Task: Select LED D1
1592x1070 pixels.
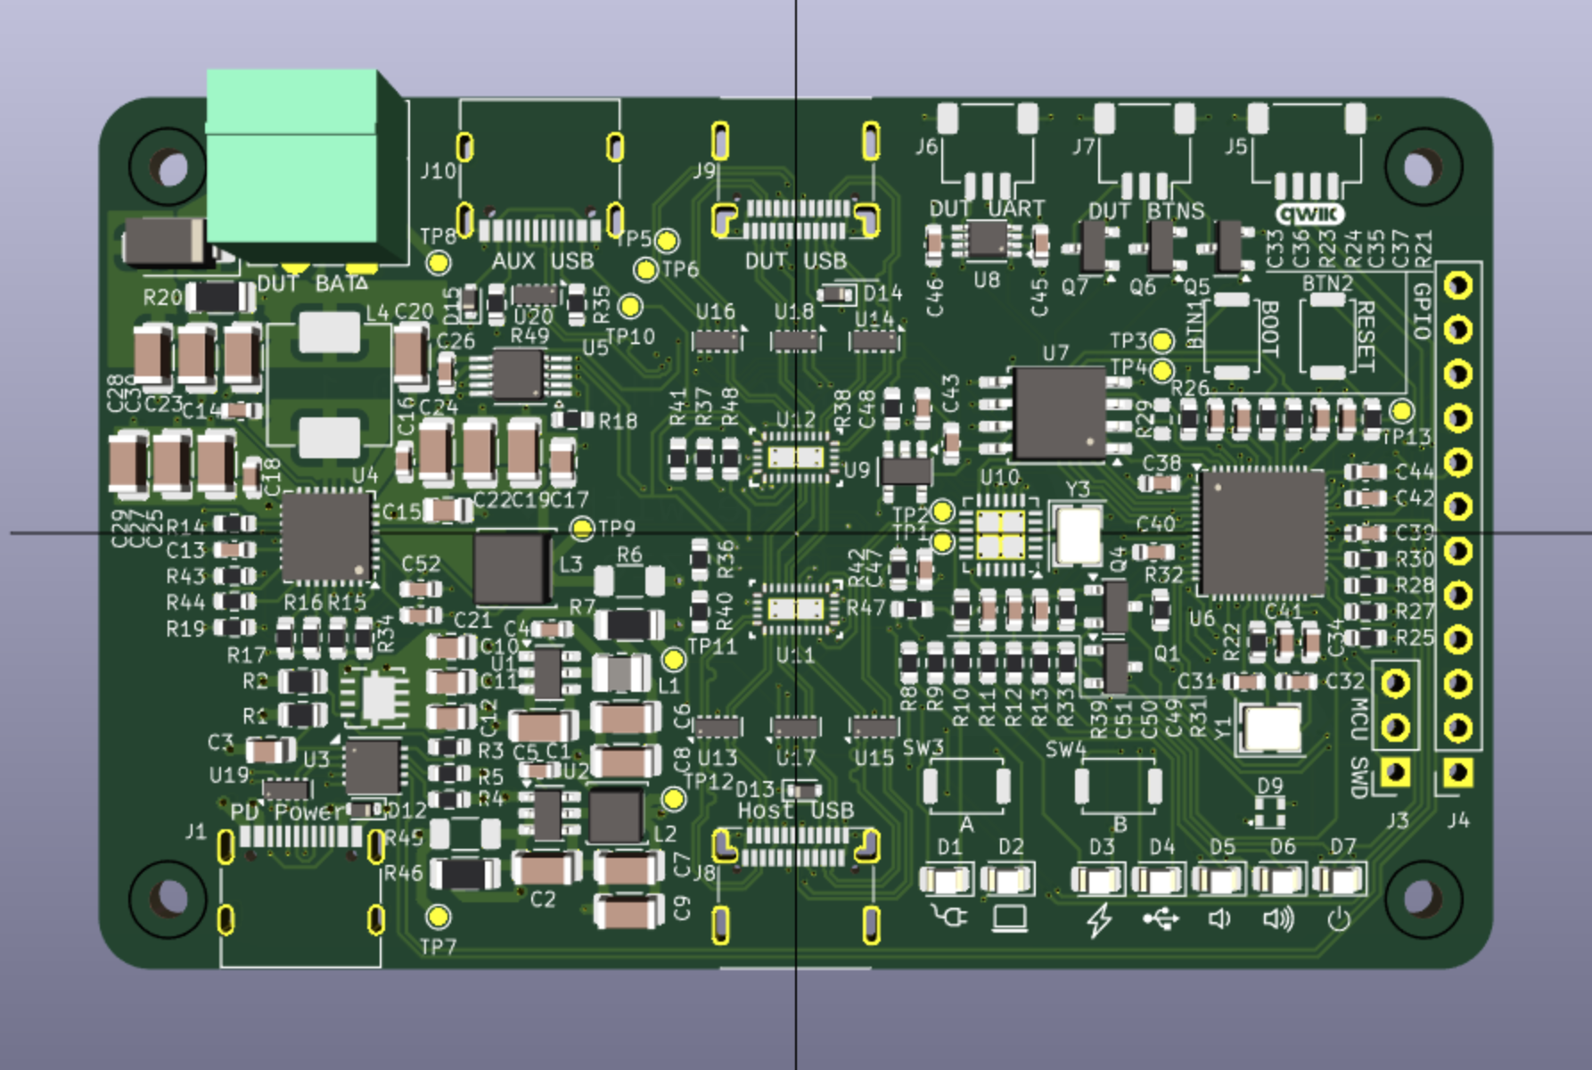Action: click(x=947, y=881)
